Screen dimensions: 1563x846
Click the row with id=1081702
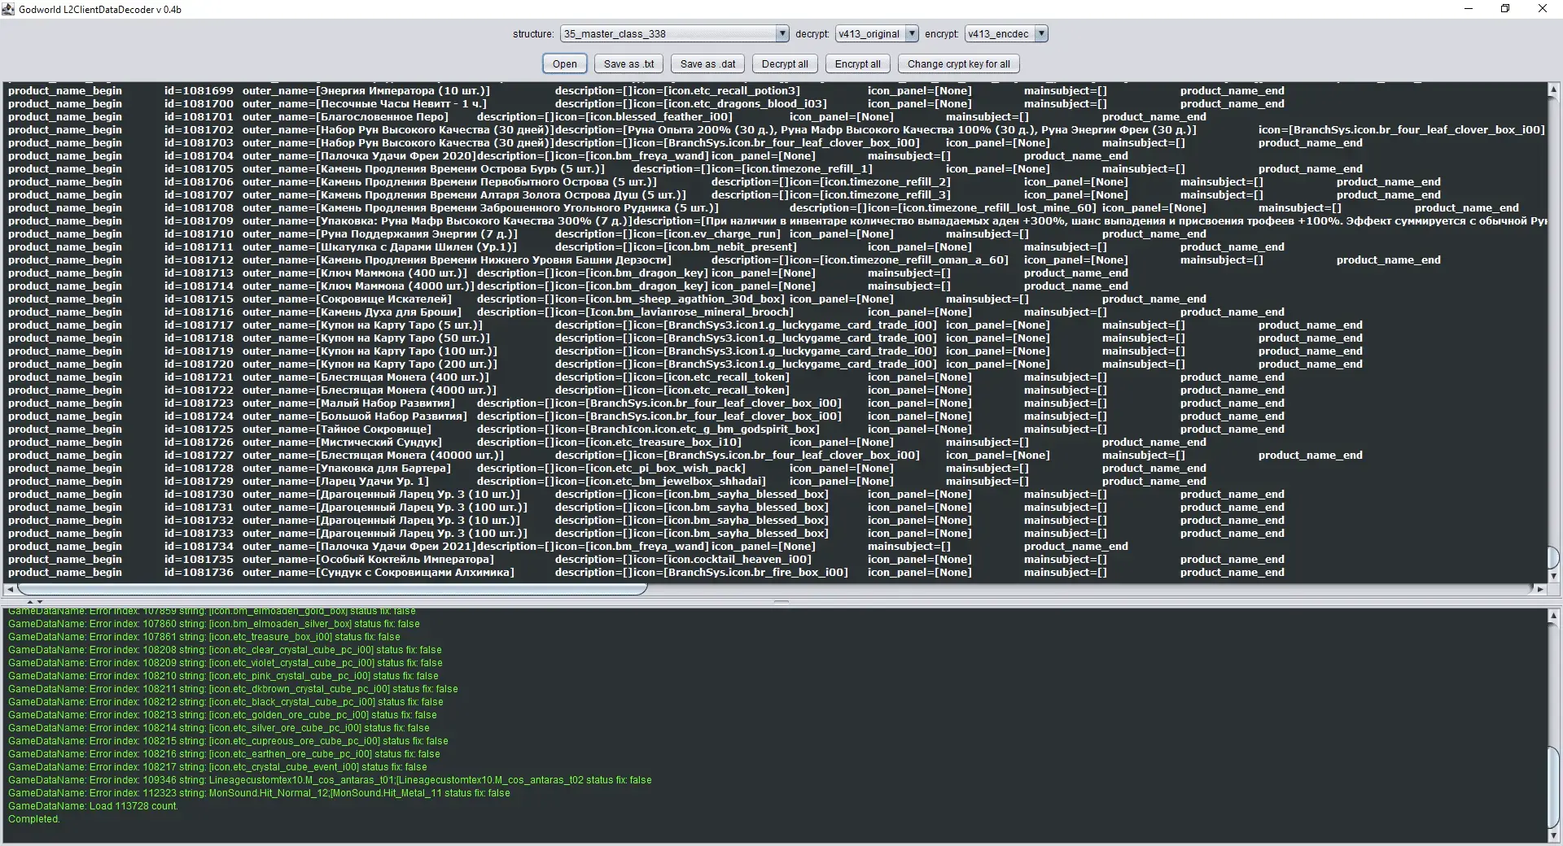pos(774,129)
